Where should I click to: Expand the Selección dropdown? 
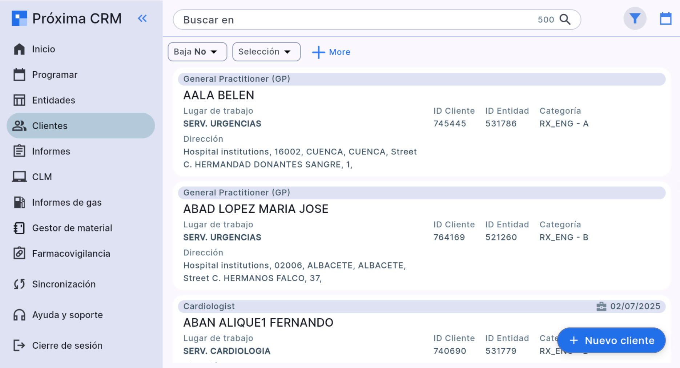266,52
